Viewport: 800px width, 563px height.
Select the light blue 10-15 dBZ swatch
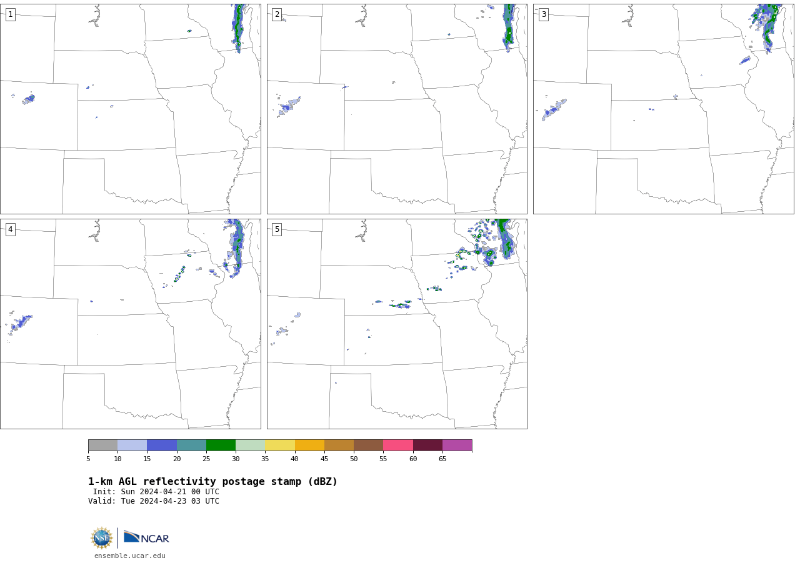pyautogui.click(x=132, y=446)
